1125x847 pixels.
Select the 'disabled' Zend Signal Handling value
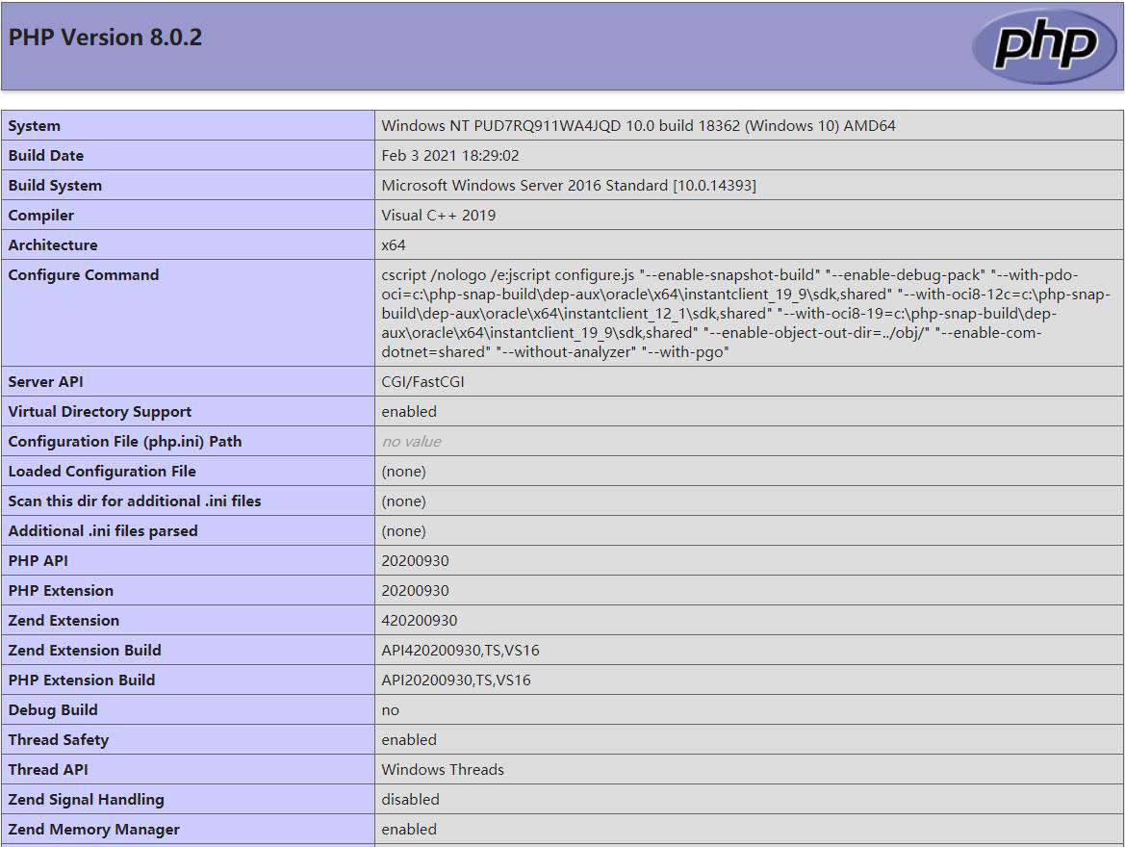pos(410,800)
